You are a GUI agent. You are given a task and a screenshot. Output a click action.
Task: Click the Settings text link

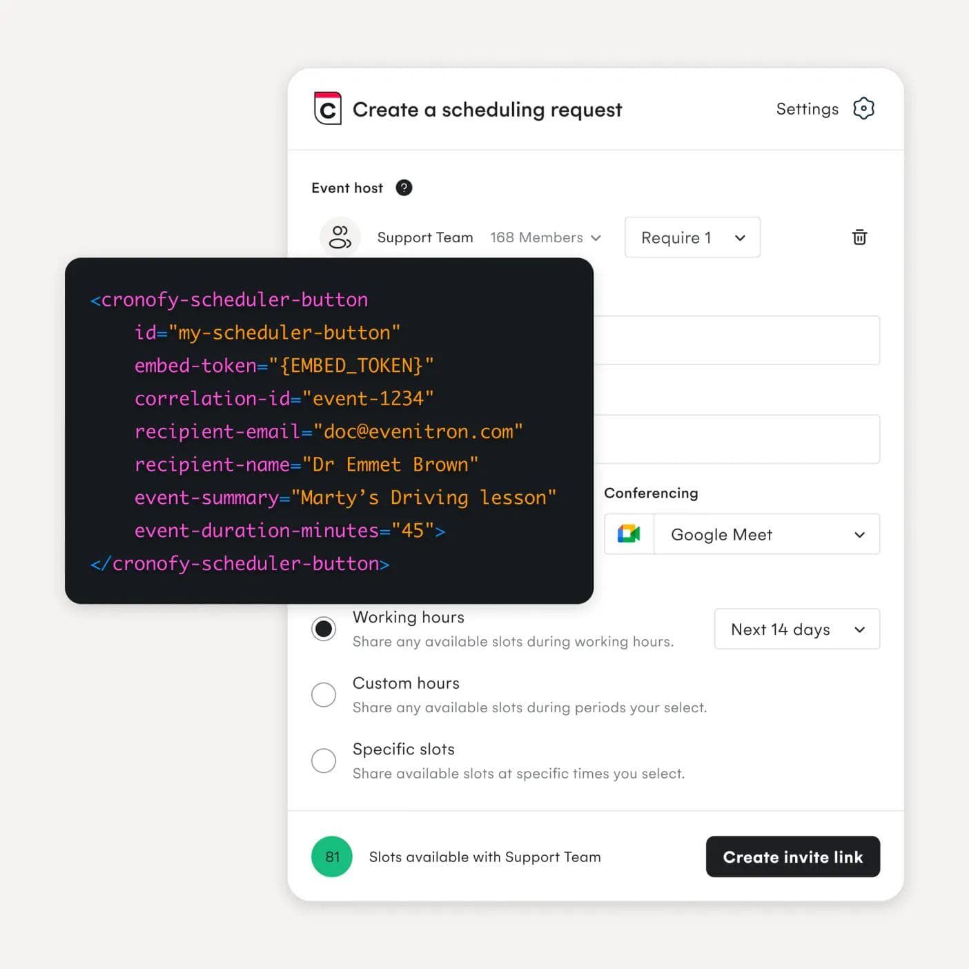pyautogui.click(x=807, y=109)
